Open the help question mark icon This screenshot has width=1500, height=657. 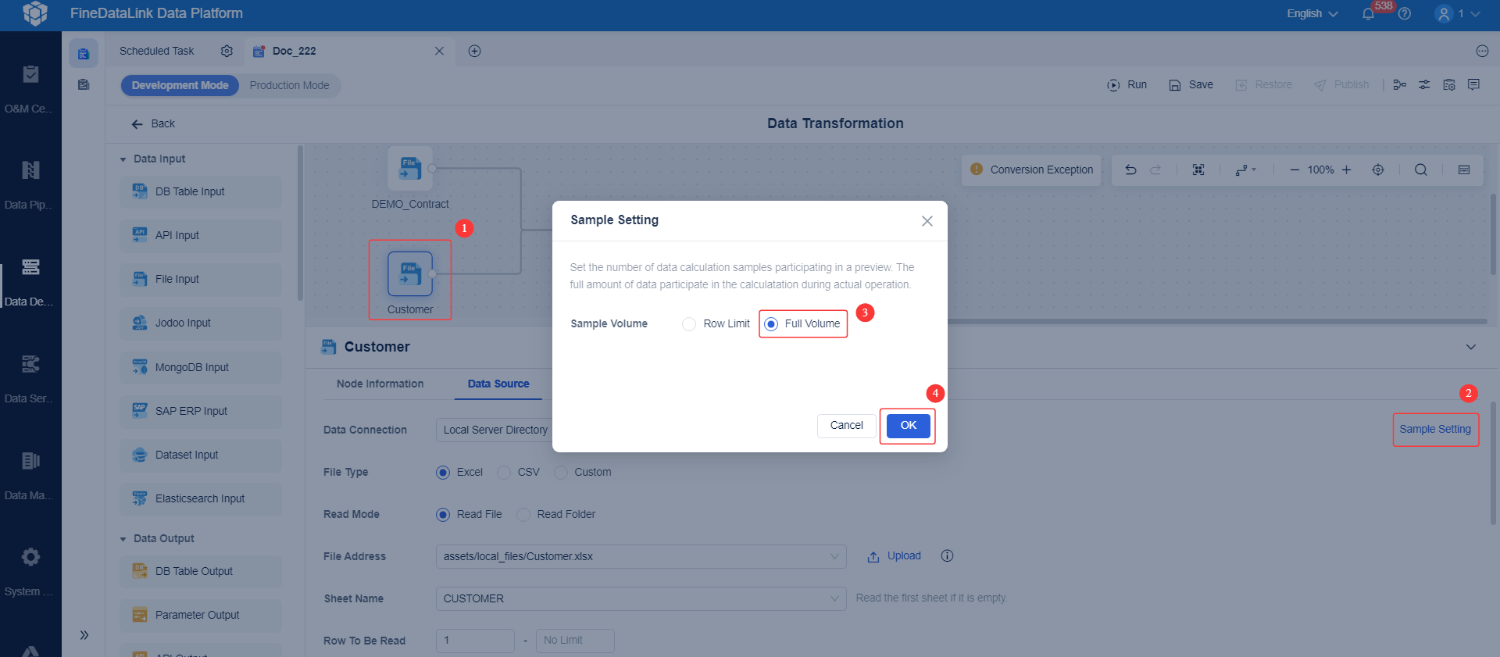coord(1405,14)
